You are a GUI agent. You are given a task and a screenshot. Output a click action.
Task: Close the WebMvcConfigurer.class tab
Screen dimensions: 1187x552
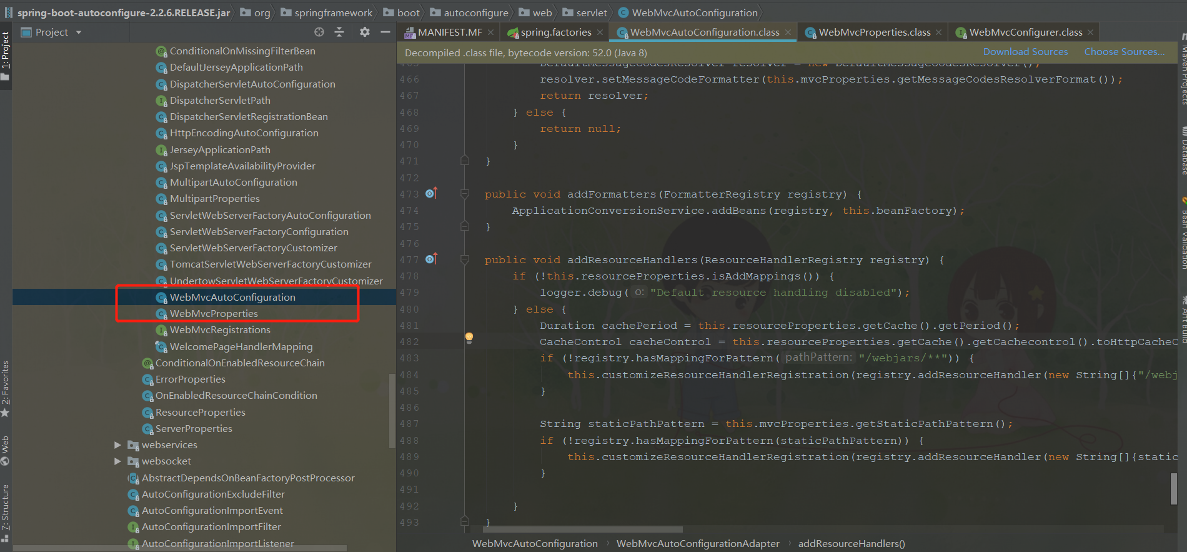point(1091,33)
